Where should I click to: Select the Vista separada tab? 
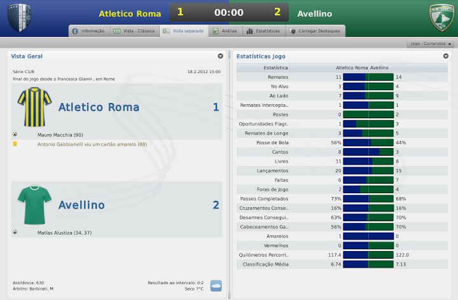coord(183,31)
